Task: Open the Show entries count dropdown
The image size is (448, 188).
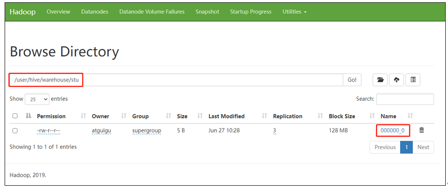Action: click(37, 99)
